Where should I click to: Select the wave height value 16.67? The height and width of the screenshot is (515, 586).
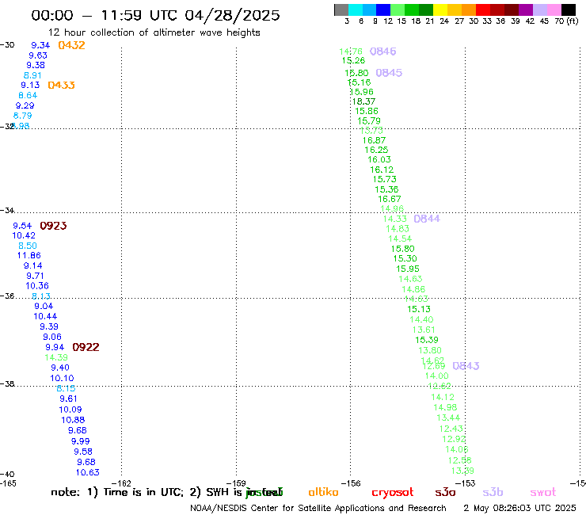click(x=390, y=200)
